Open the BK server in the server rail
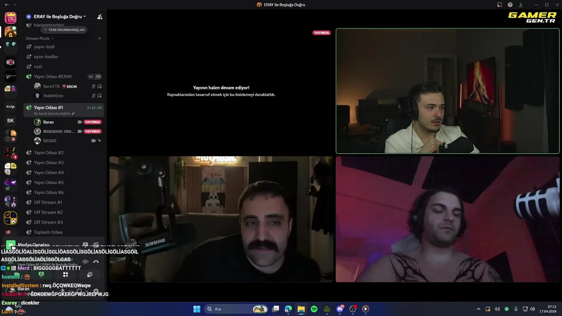 tap(11, 121)
